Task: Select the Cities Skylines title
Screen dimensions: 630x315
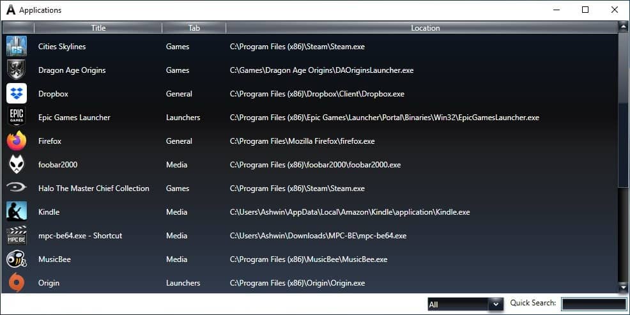Action: tap(62, 47)
